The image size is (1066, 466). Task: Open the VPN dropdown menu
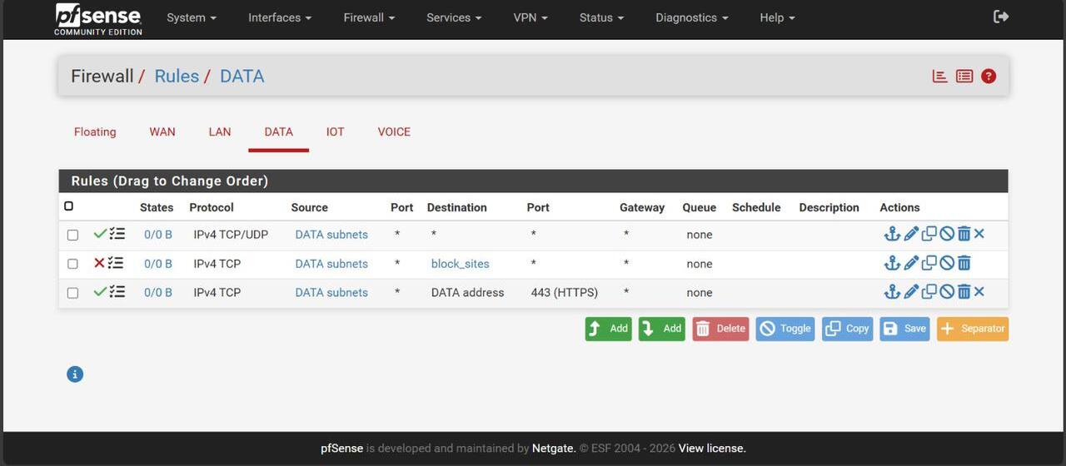[x=530, y=17]
